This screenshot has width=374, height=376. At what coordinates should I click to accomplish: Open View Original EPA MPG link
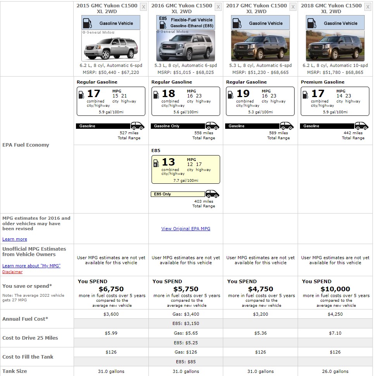click(186, 229)
